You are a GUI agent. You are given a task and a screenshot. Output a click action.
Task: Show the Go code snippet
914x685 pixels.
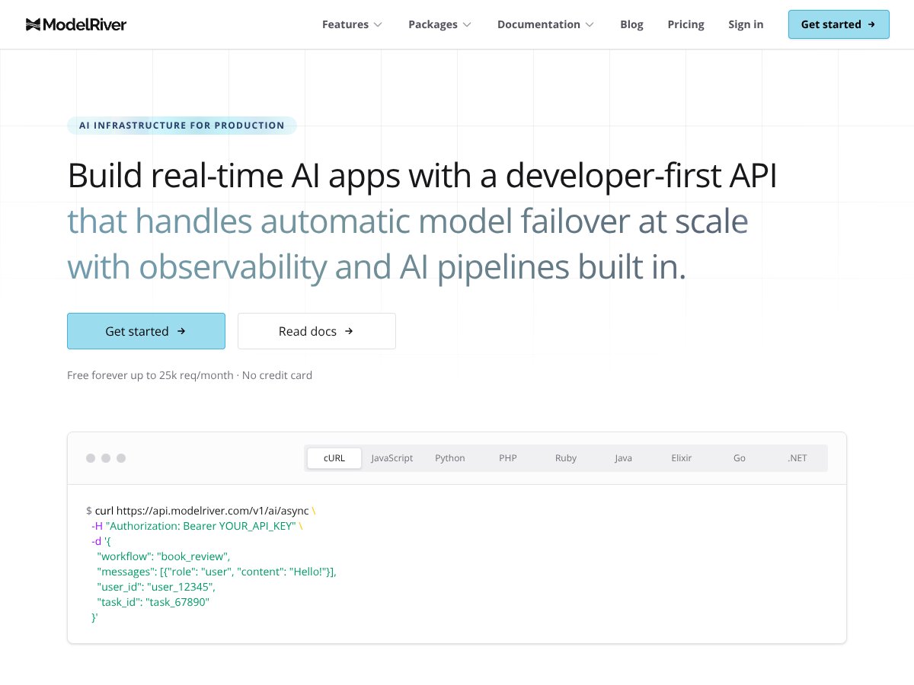tap(739, 457)
